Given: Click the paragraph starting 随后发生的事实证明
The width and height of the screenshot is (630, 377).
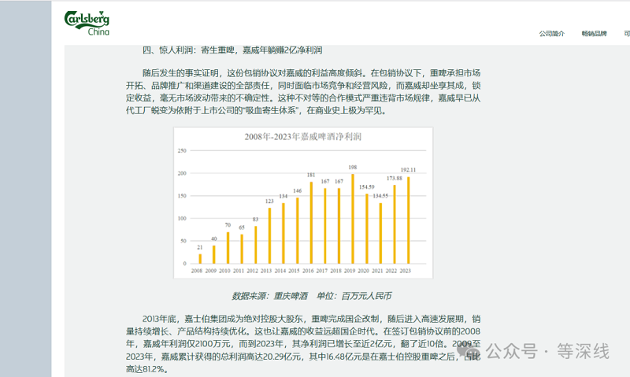Looking at the screenshot, I should click(303, 91).
